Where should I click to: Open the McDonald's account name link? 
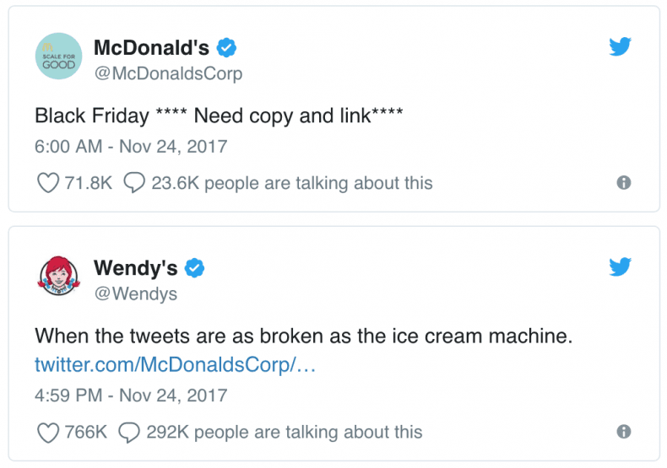[151, 47]
